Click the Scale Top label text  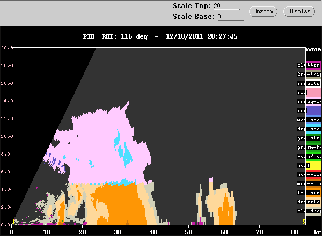point(192,6)
